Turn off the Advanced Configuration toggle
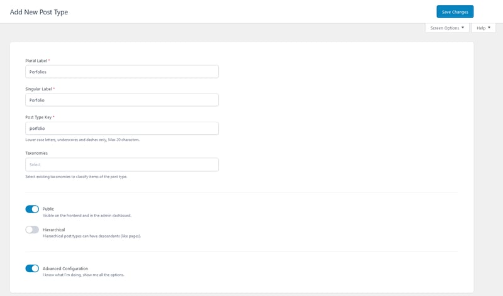Viewport: 503px width, 296px height. [32, 268]
